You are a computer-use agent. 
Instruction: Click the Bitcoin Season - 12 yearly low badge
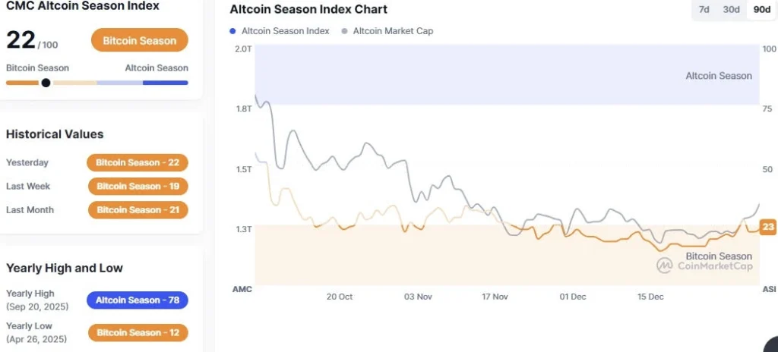click(138, 332)
